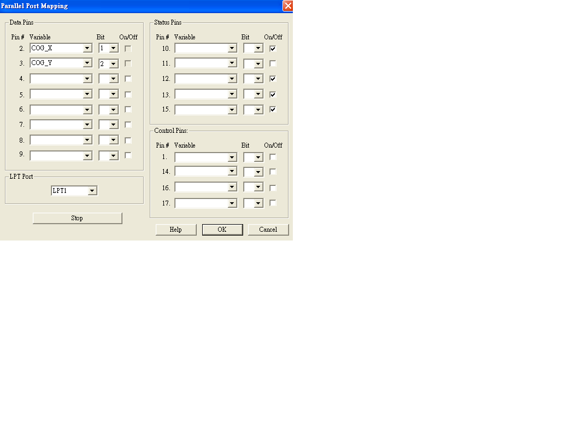Screen dimensions: 583x434
Task: Uncheck On/Off checkbox for status pin 15
Action: [x=273, y=109]
